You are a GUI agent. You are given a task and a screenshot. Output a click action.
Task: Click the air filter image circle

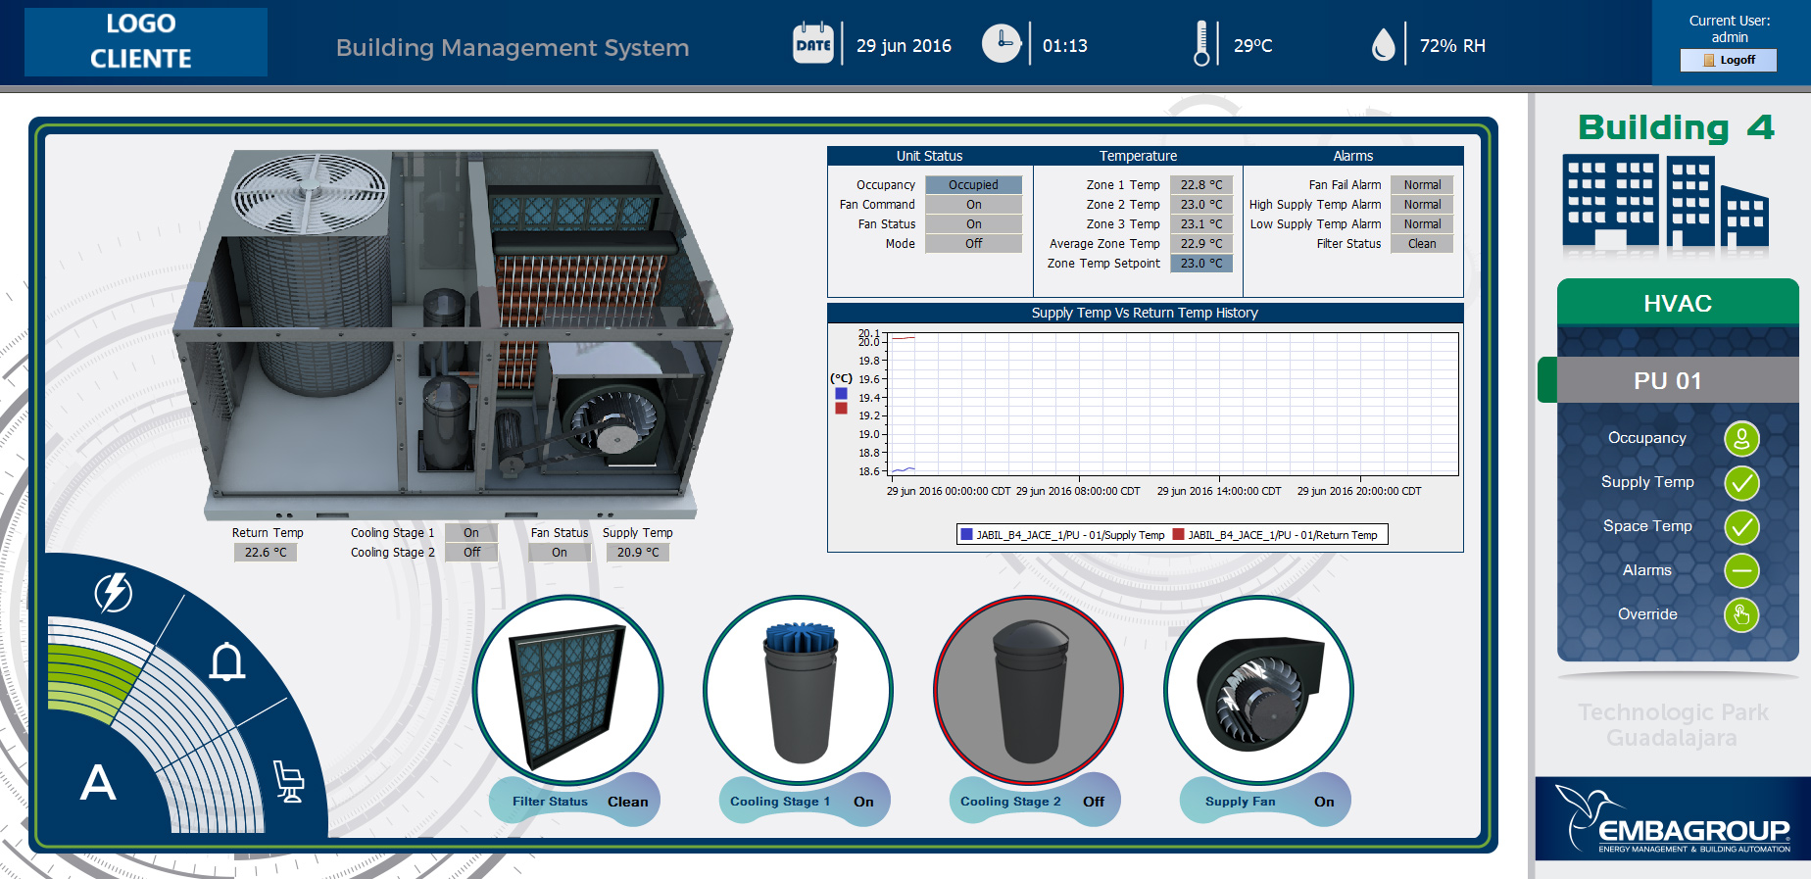pos(567,691)
